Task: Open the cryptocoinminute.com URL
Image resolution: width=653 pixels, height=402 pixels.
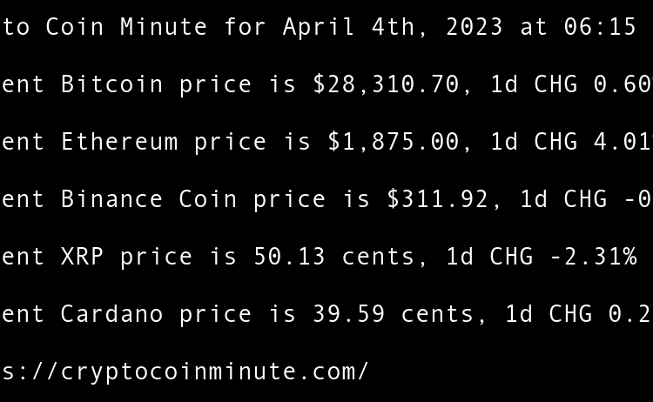Action: (x=185, y=372)
